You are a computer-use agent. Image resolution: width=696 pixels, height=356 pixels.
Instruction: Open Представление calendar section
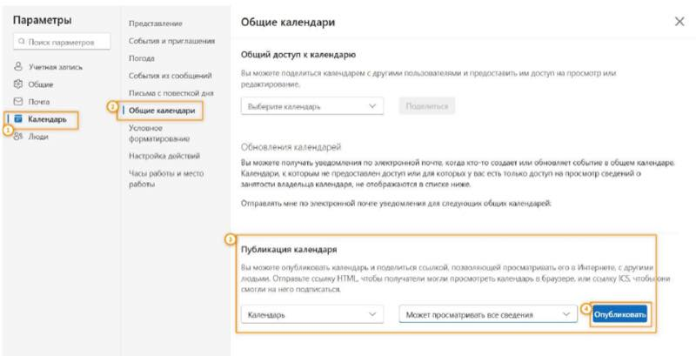[x=156, y=24]
